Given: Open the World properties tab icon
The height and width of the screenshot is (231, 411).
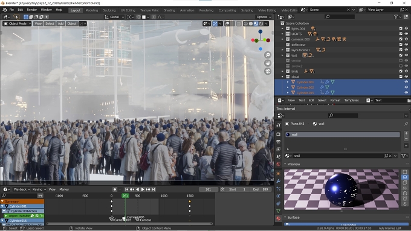Looking at the screenshot, I should (x=279, y=164).
